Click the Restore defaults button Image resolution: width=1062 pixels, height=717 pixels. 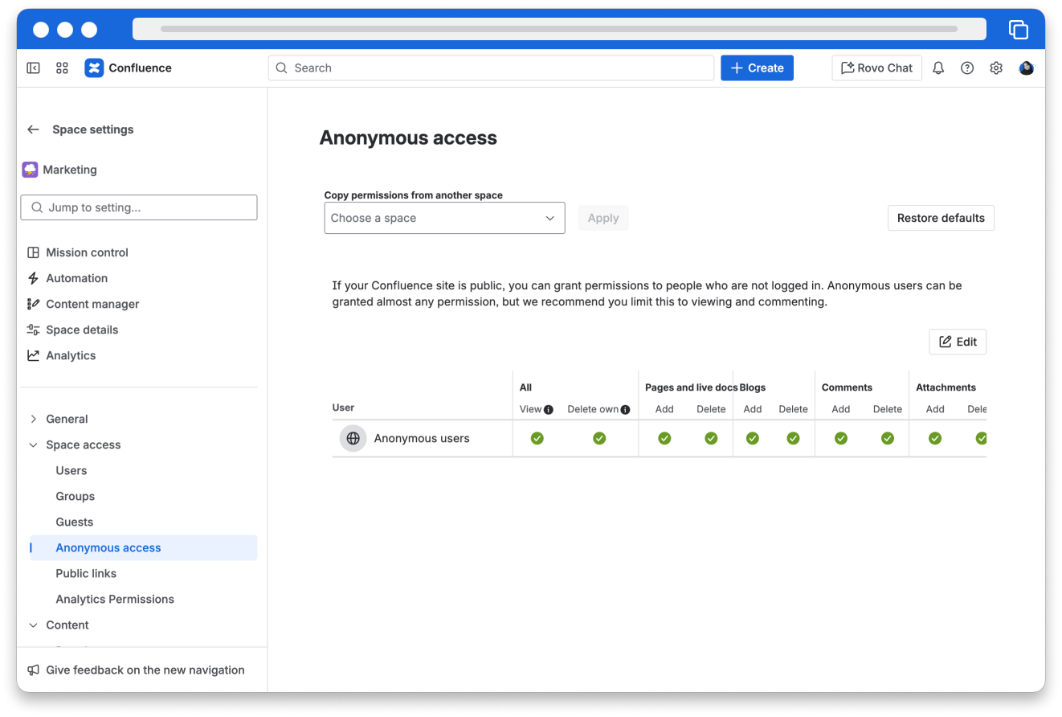tap(941, 218)
